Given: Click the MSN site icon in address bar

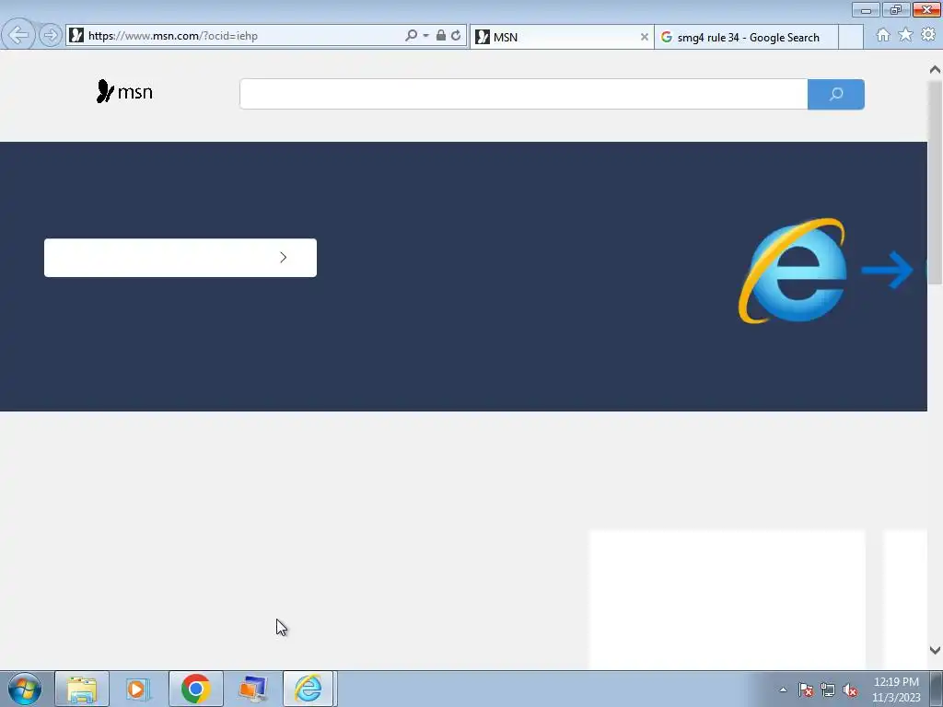Looking at the screenshot, I should tap(76, 36).
